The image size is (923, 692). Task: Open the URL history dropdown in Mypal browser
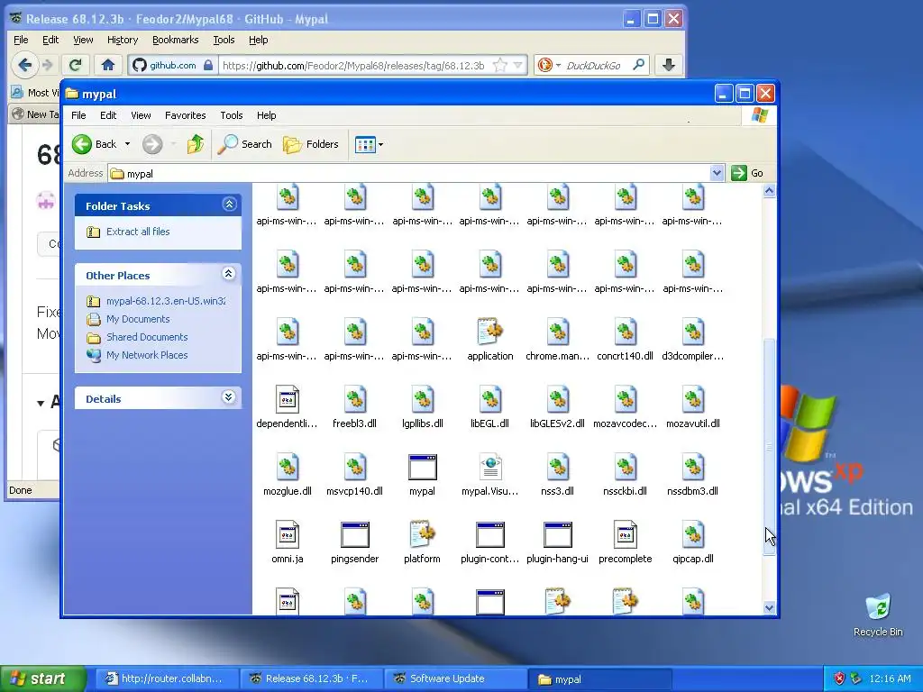coord(517,65)
